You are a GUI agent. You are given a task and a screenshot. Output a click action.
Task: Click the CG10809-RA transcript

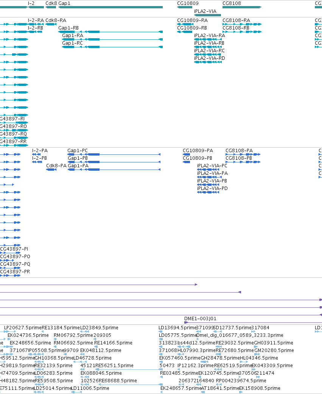coord(185,24)
